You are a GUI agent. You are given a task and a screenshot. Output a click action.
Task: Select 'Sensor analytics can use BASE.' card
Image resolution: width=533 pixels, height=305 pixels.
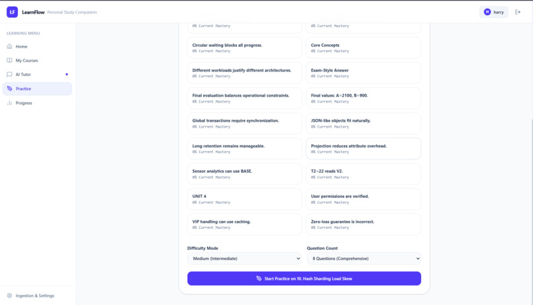[245, 174]
